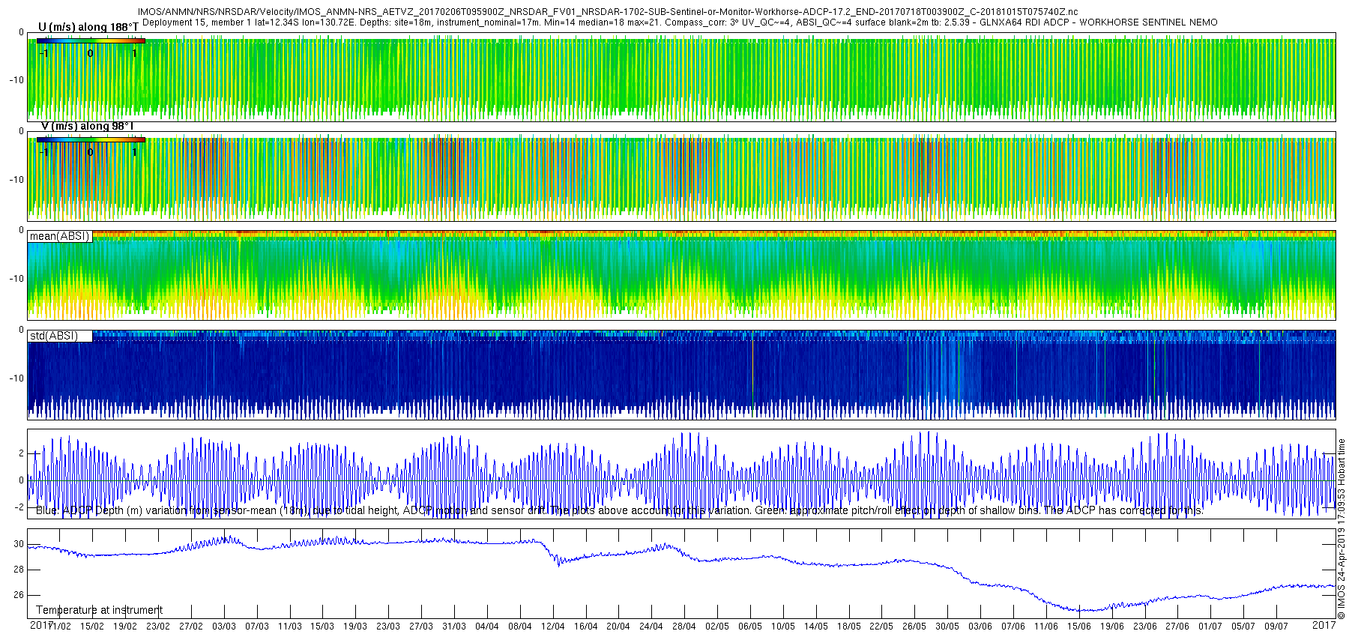Click the '26/05' date tick label
1349x637 pixels.
tap(914, 627)
